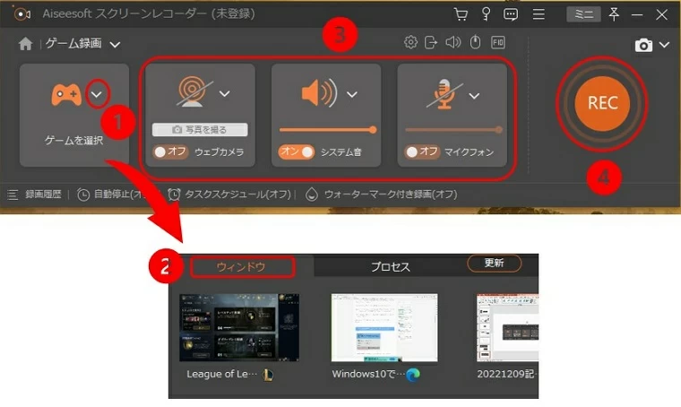Expand the system sound dropdown chevron
Viewport: 681px width, 407px height.
pos(352,93)
